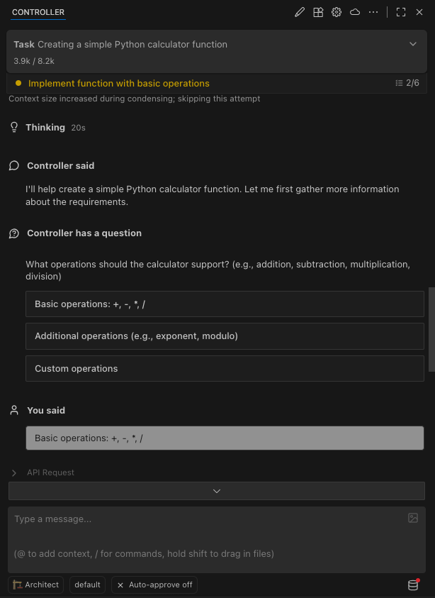
Task: Choose Additional operations option
Action: pos(225,336)
